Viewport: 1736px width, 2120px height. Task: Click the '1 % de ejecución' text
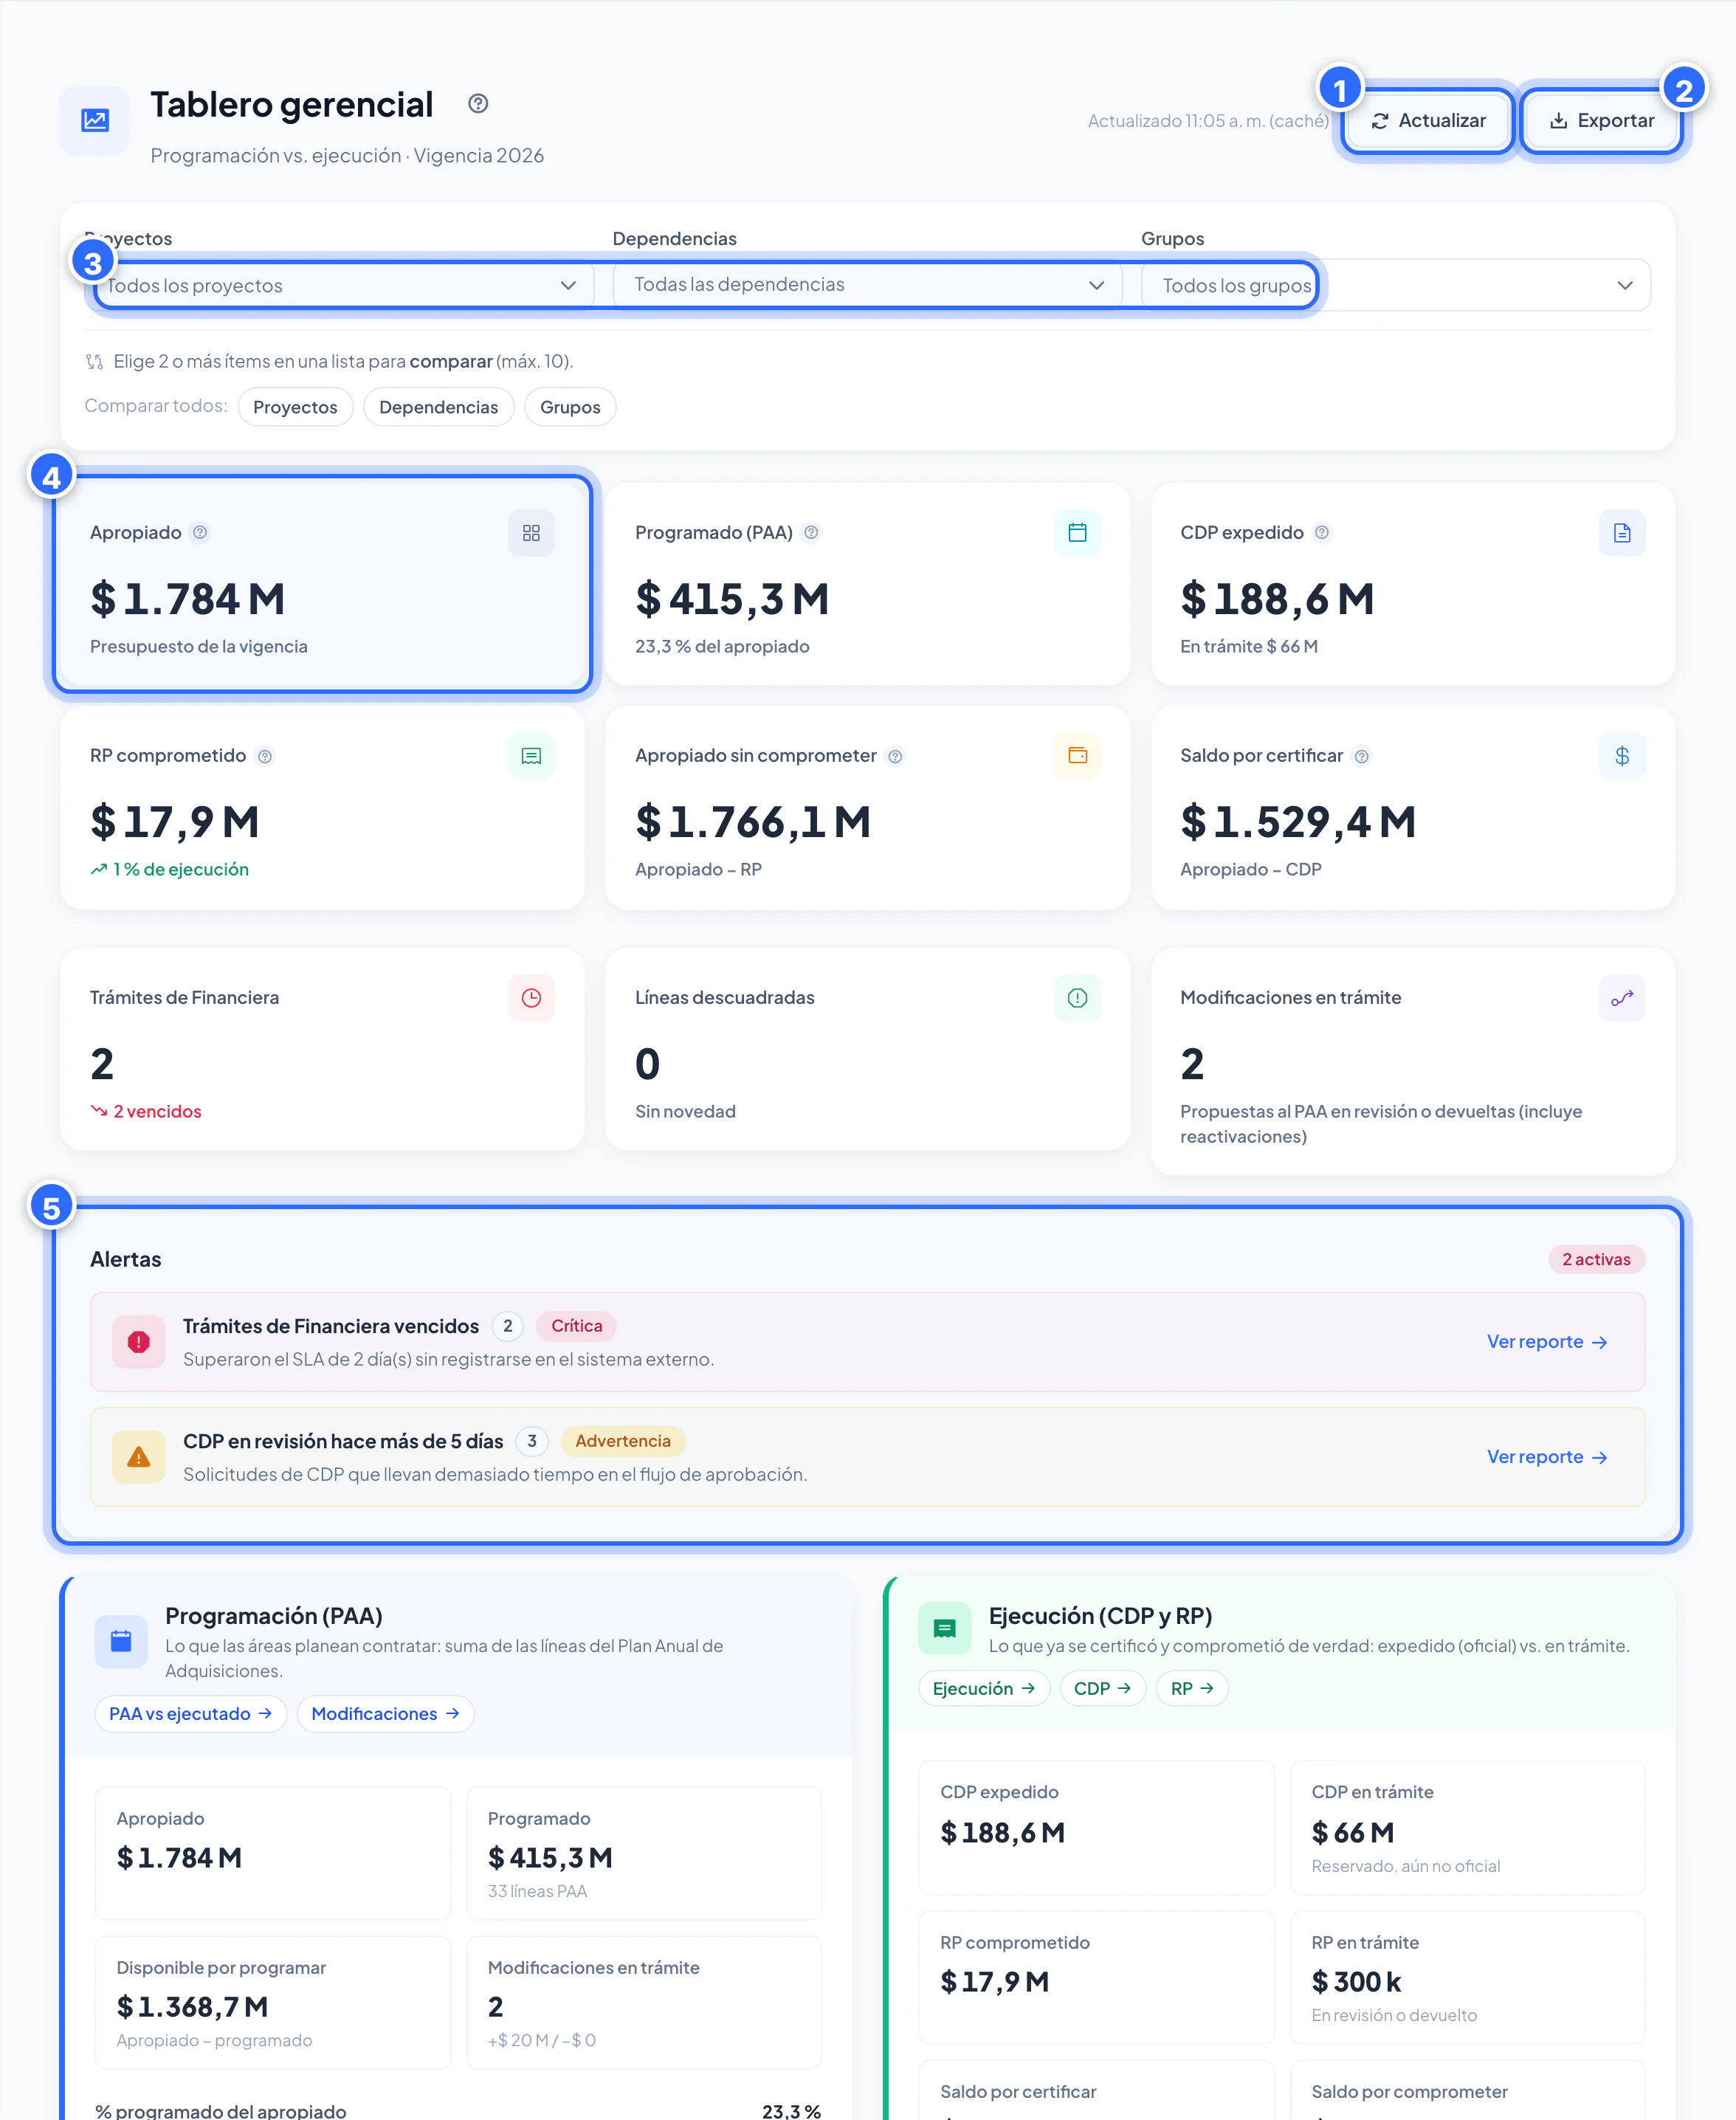(181, 869)
